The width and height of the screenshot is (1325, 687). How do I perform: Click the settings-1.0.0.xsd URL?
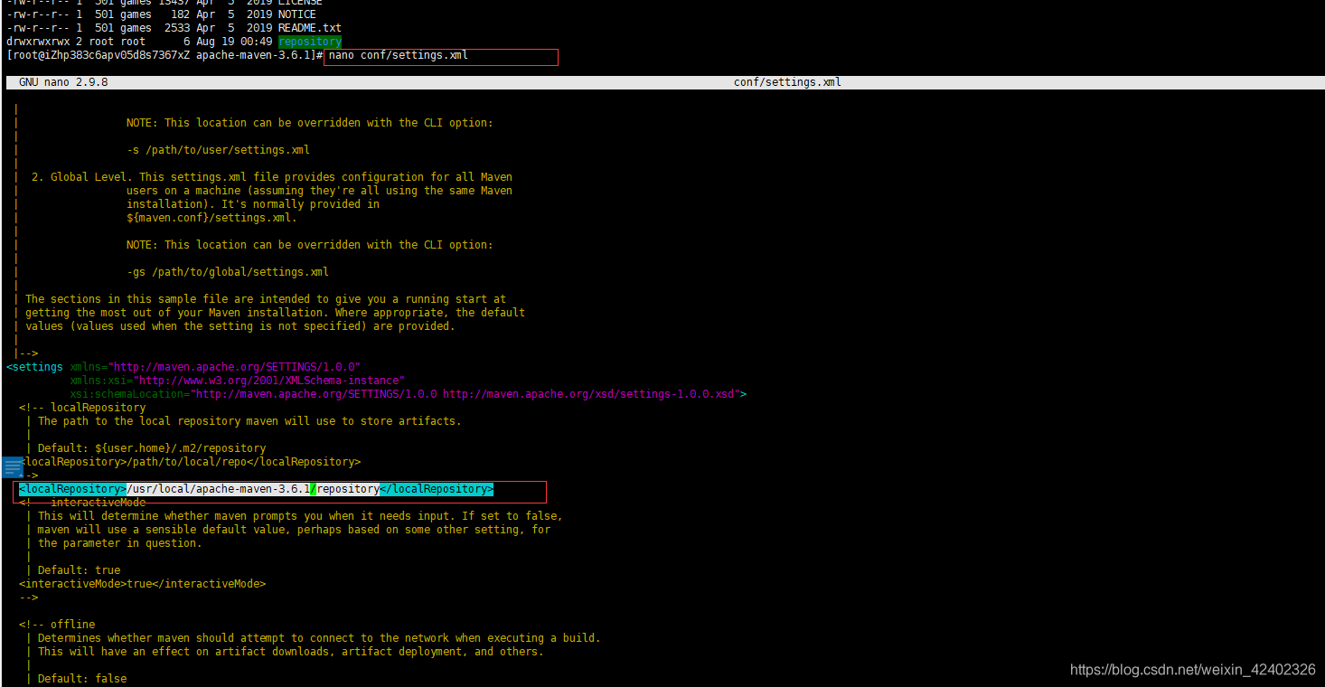tap(591, 394)
